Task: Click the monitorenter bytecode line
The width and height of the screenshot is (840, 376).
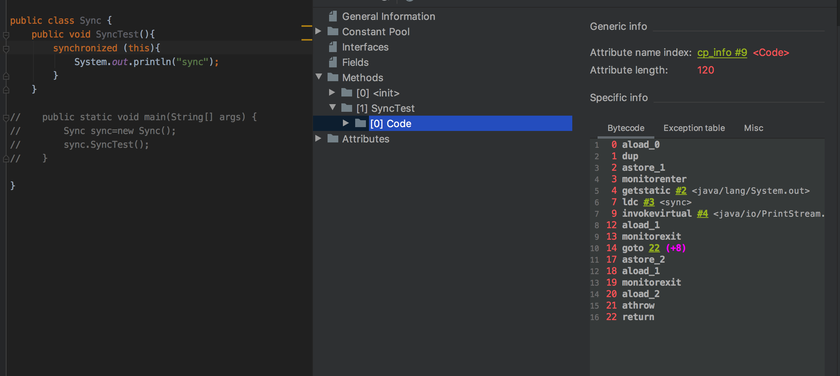Action: [x=654, y=179]
